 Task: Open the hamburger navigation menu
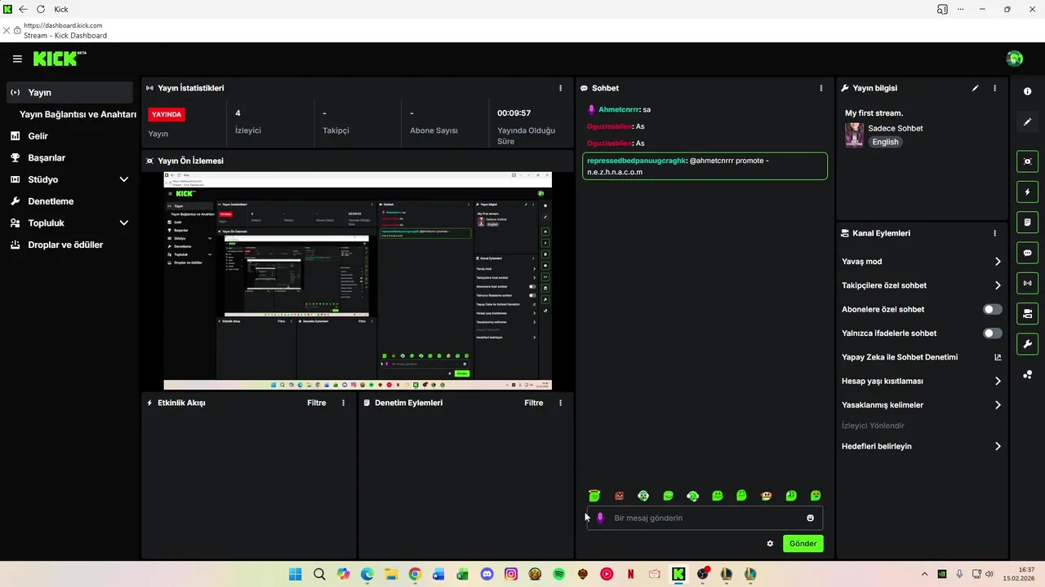tap(17, 59)
